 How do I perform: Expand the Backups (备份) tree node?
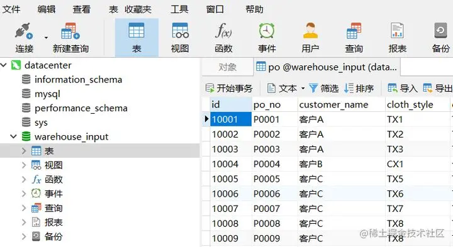pos(24,236)
